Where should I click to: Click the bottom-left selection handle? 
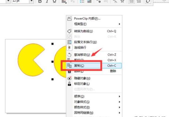coord(52,79)
